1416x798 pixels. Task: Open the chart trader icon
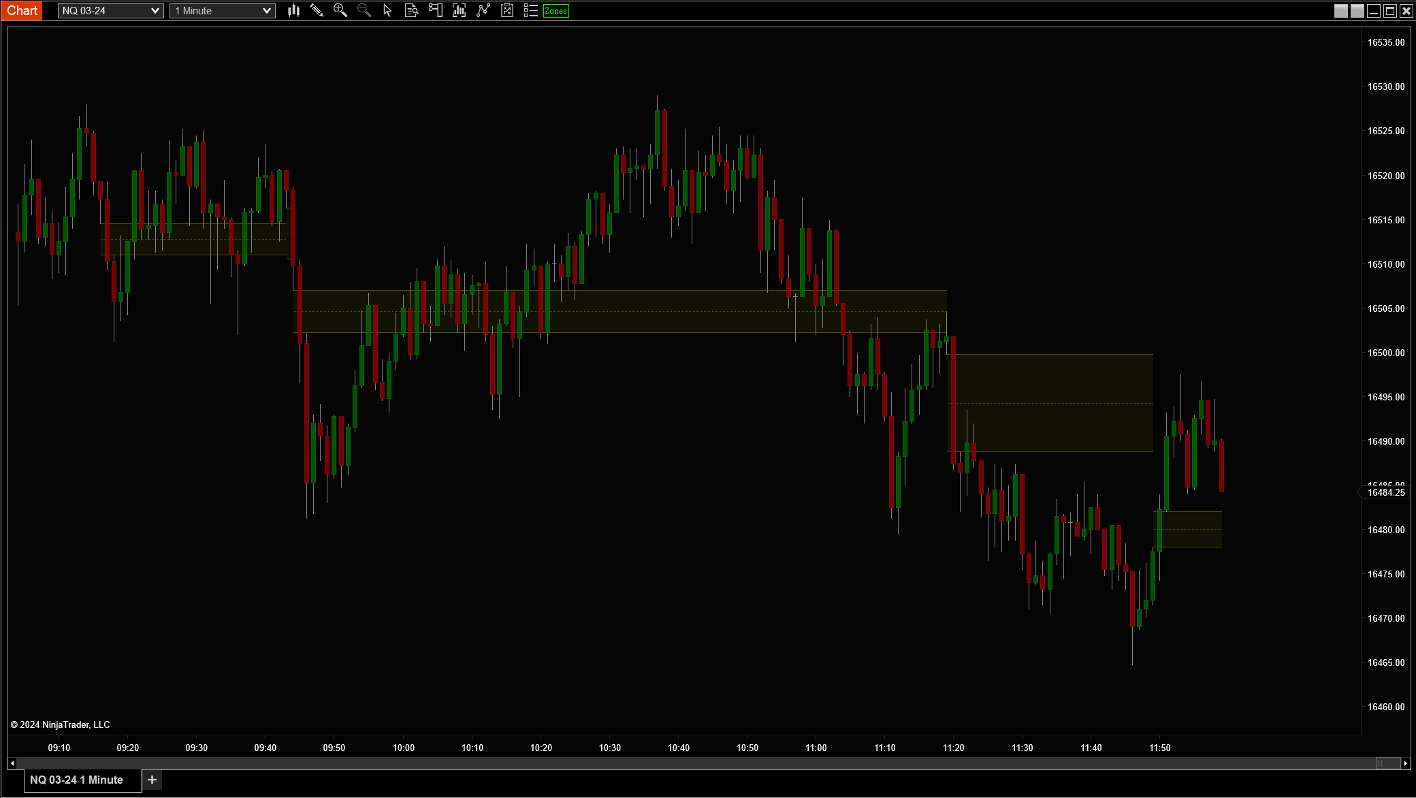[435, 10]
